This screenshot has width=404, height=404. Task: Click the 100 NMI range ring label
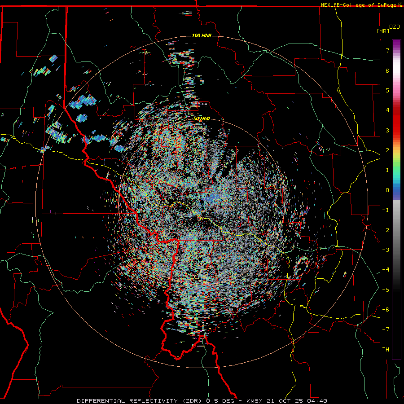pos(202,35)
